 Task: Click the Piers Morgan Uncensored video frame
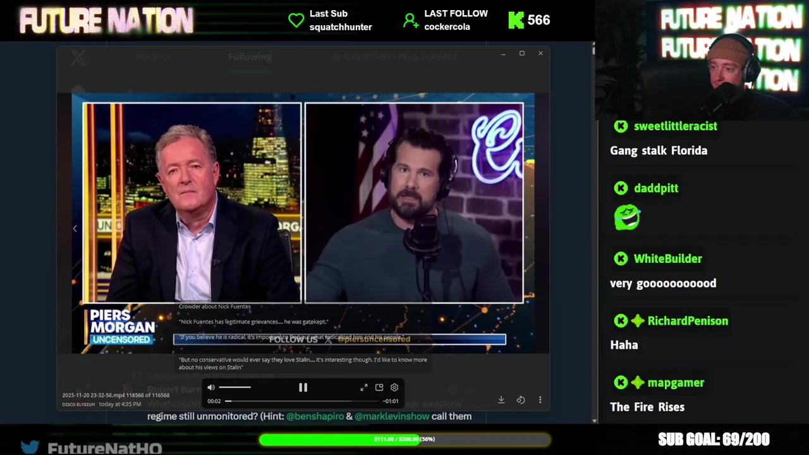click(x=303, y=223)
